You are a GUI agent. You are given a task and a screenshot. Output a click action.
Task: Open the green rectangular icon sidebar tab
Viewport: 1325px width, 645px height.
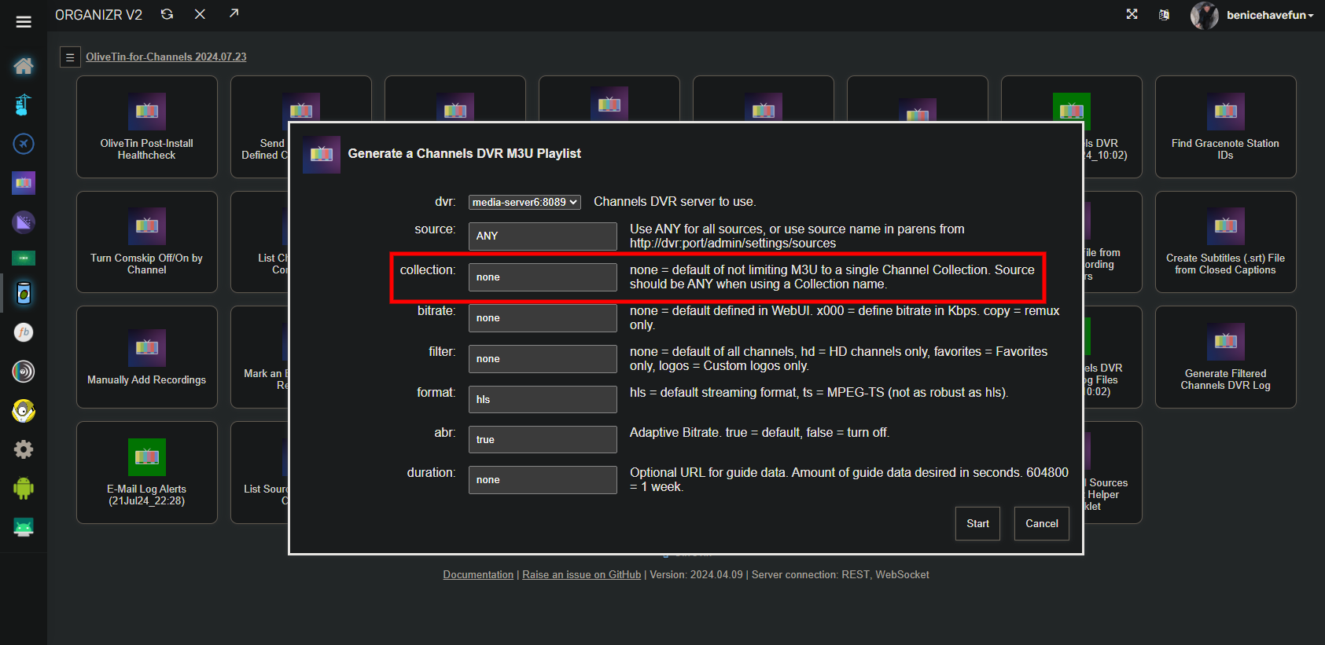pyautogui.click(x=24, y=258)
